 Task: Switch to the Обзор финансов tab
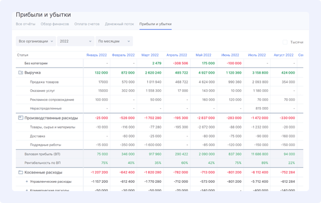tap(55, 24)
